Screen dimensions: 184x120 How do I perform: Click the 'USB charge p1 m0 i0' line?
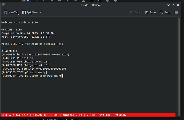25,65
